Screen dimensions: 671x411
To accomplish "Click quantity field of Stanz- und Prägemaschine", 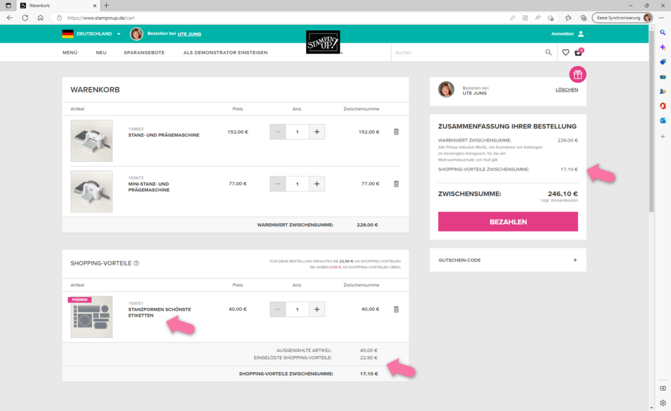I will point(297,132).
